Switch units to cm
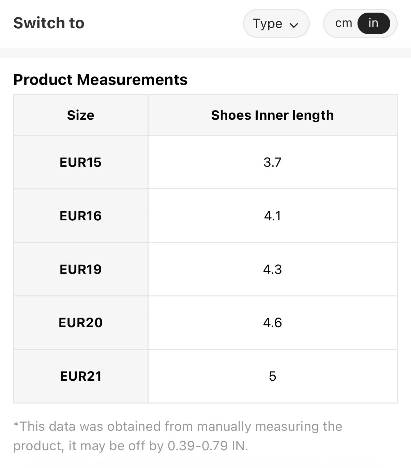411x468 pixels. coord(343,23)
